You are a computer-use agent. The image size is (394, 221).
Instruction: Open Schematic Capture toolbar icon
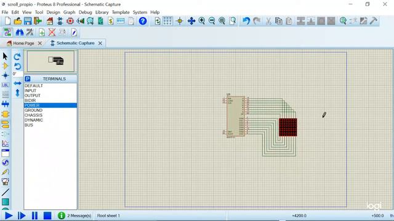[60, 21]
